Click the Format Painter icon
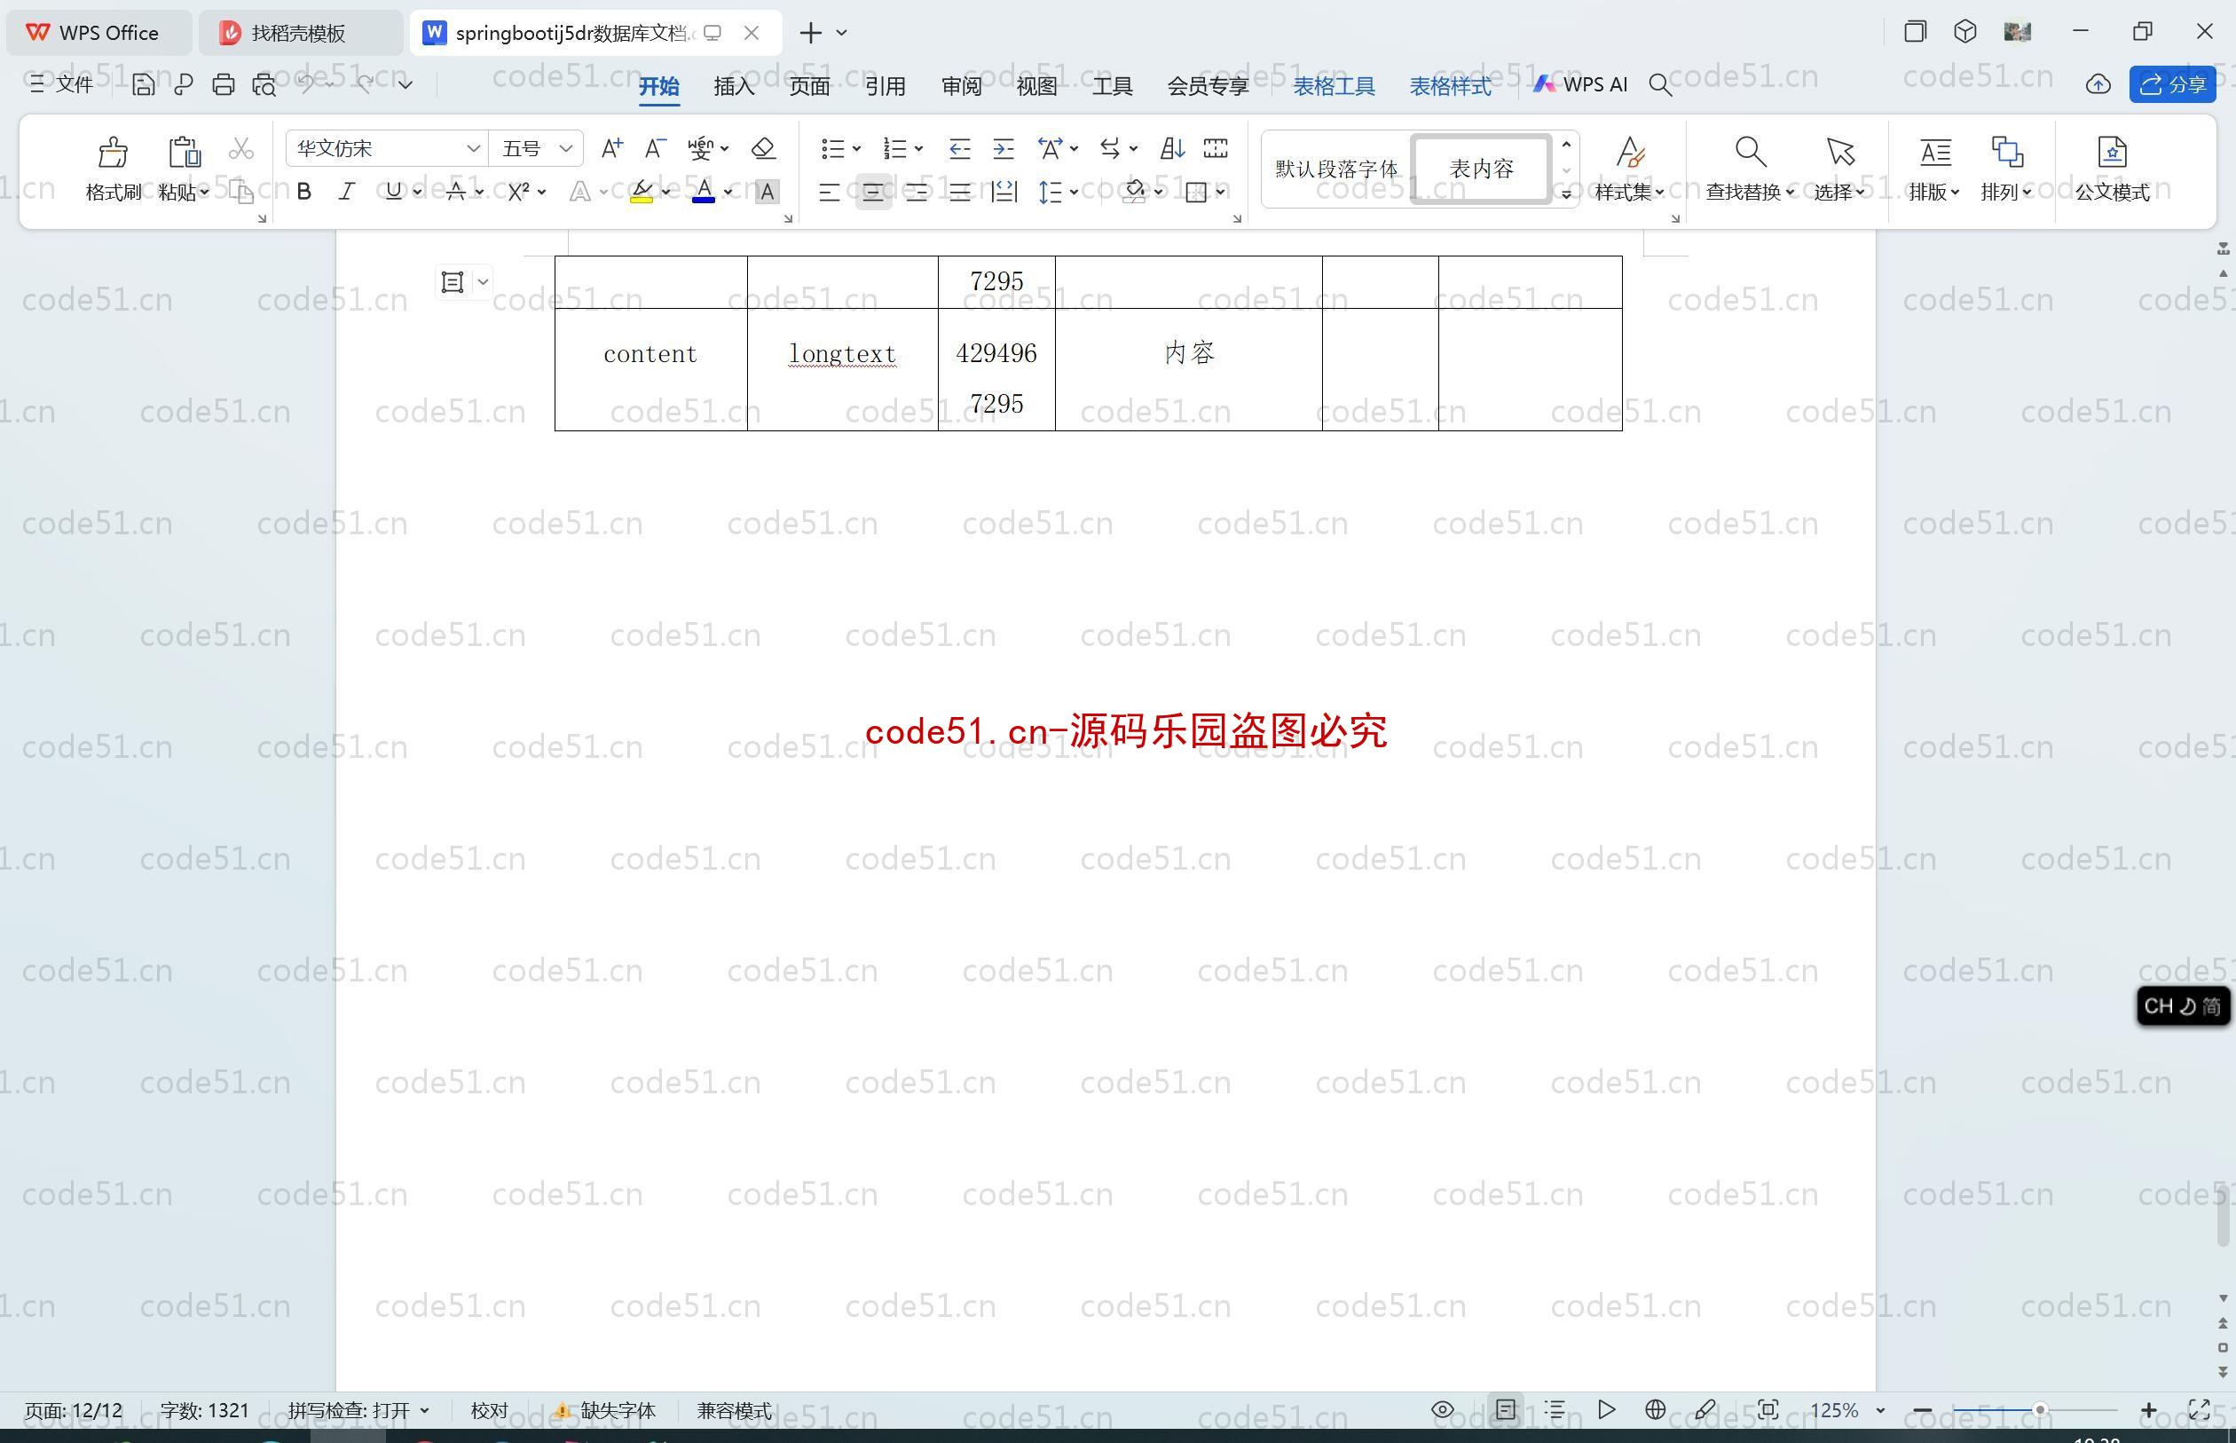Viewport: 2236px width, 1443px height. (113, 152)
